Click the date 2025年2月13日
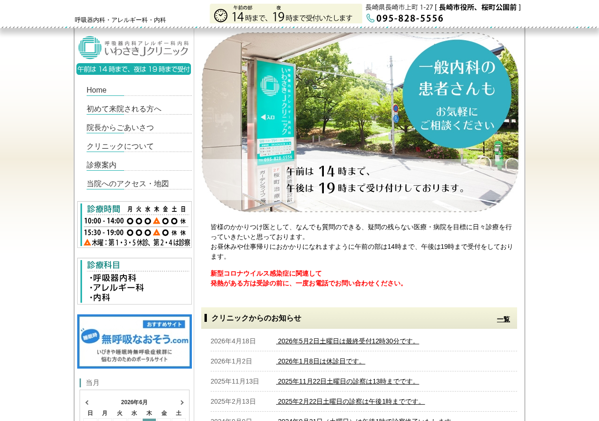The image size is (599, 421). [x=233, y=401]
